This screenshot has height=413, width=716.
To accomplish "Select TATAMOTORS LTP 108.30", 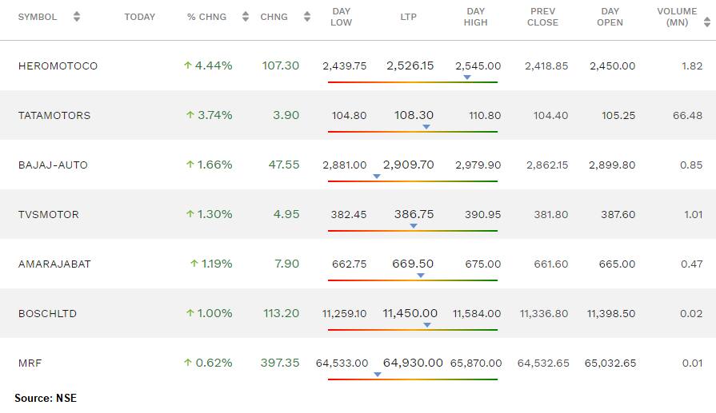I will 414,115.
